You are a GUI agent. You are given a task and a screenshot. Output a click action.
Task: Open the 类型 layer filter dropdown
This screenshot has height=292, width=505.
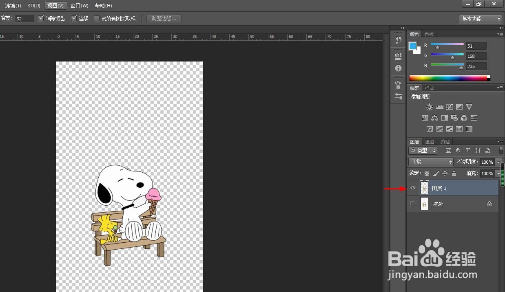tap(423, 151)
